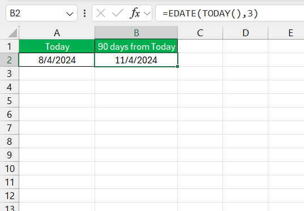Click the Cancel (X) formula icon
The height and width of the screenshot is (211, 304).
(x=101, y=14)
